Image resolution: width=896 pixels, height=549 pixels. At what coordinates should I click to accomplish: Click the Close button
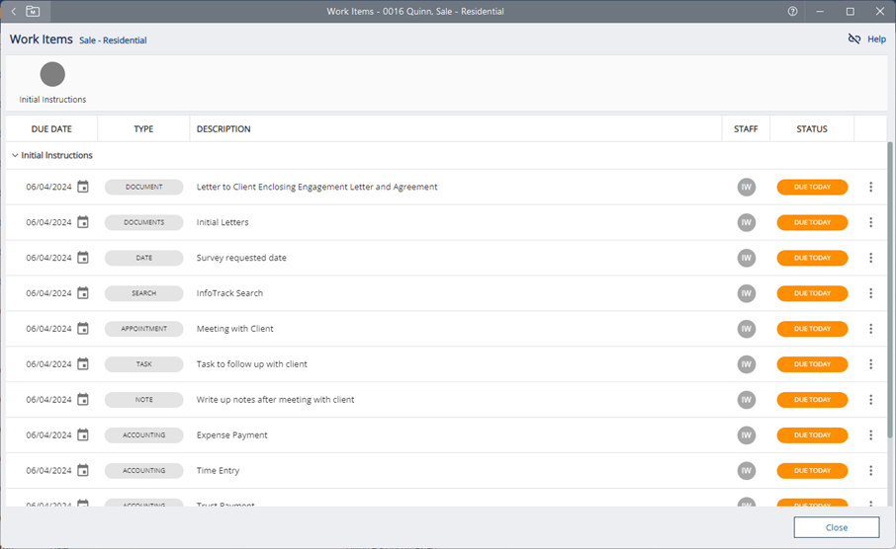click(x=836, y=528)
